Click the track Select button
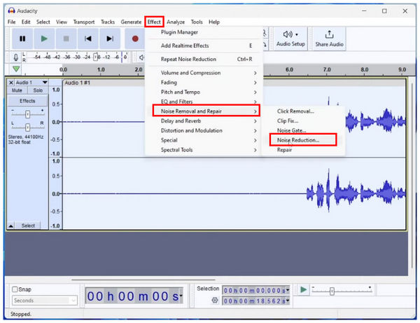420x323 pixels. pyautogui.click(x=28, y=226)
